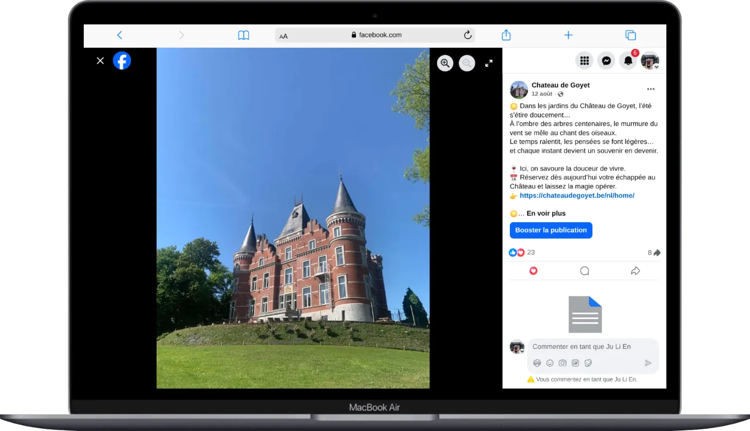Image resolution: width=750 pixels, height=431 pixels.
Task: Click the share arrow action
Action: [x=635, y=271]
